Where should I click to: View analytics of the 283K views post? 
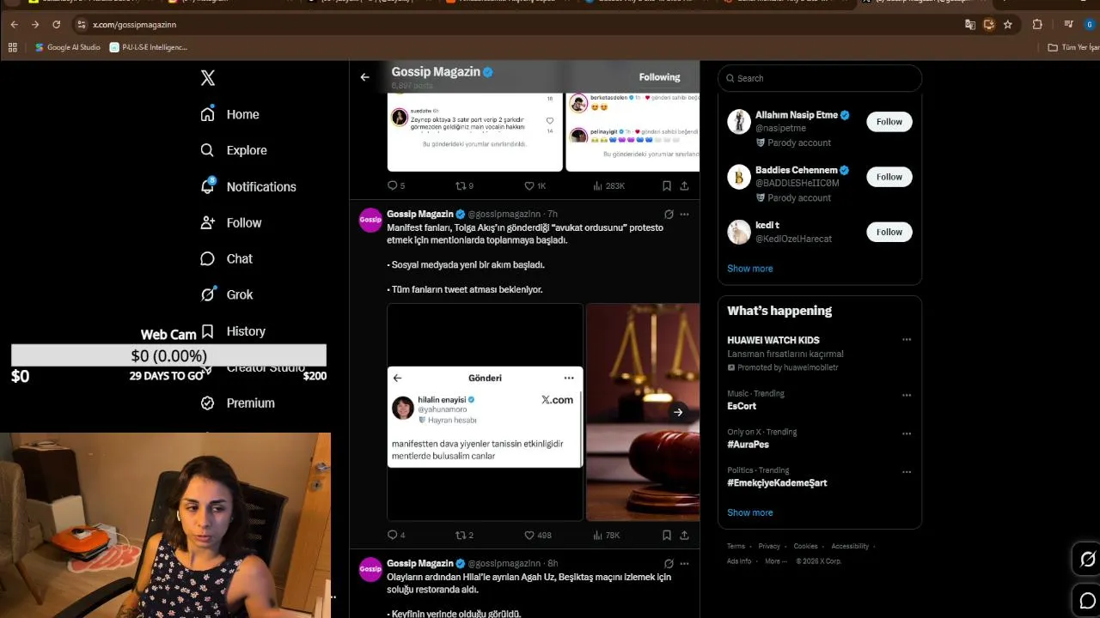click(608, 185)
